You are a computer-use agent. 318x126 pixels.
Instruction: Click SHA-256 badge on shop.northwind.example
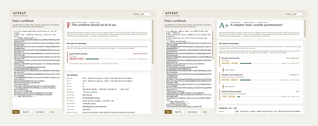(x=232, y=96)
